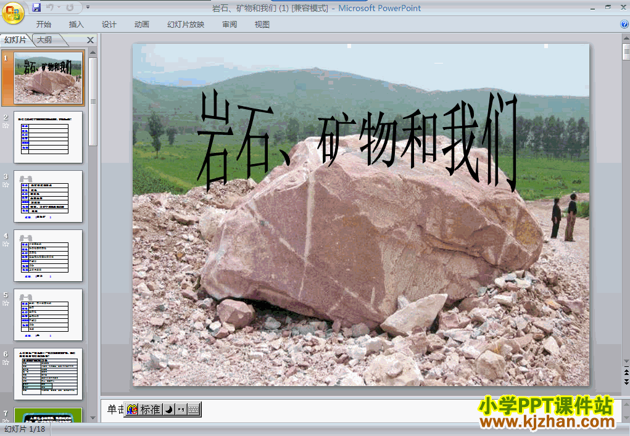The width and height of the screenshot is (630, 436).
Task: Click animation star icon beside slide 3
Action: [x=6, y=184]
